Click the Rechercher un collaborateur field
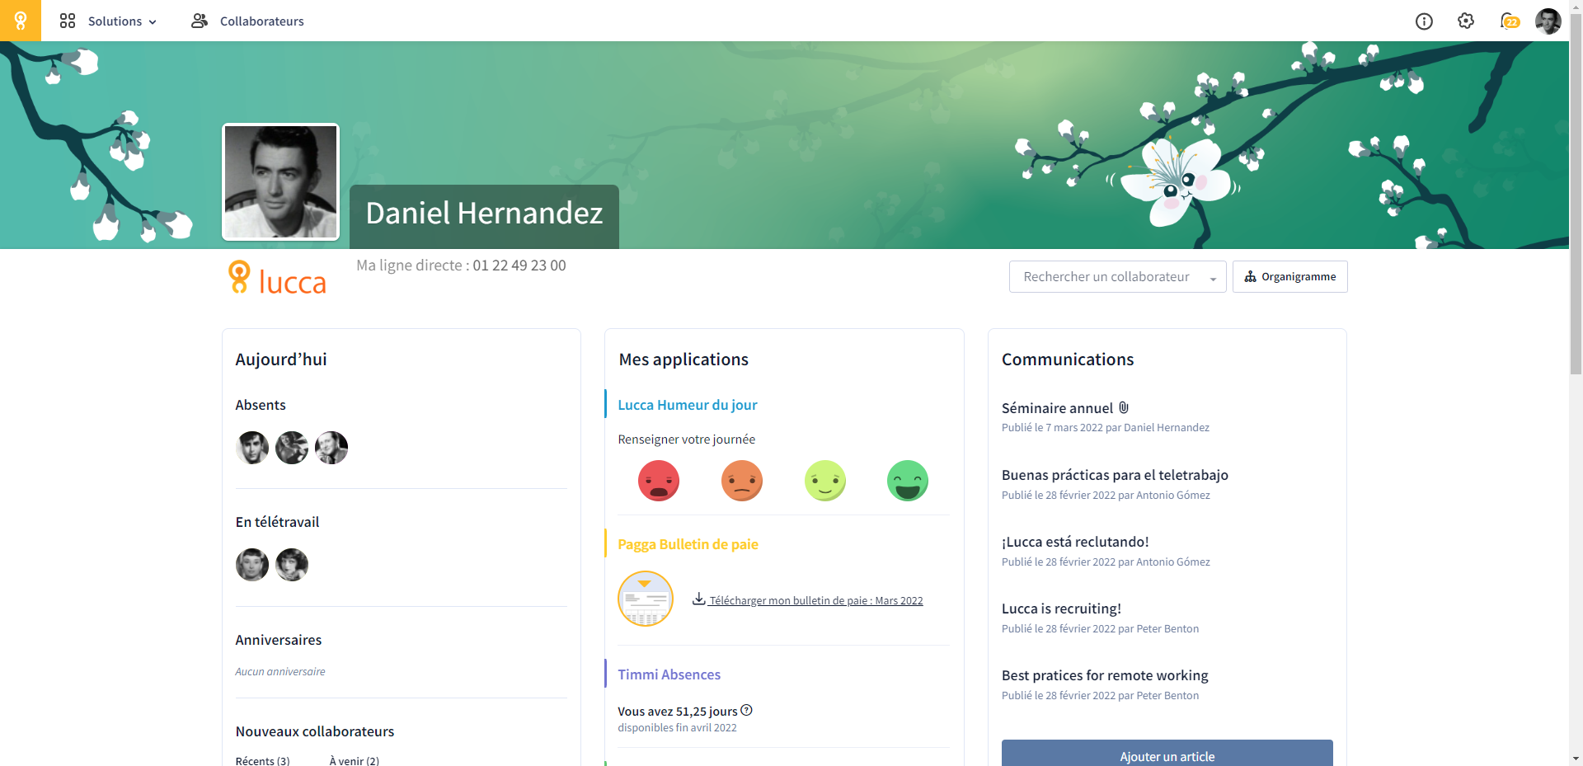Screen dimensions: 1583x766 [1117, 276]
